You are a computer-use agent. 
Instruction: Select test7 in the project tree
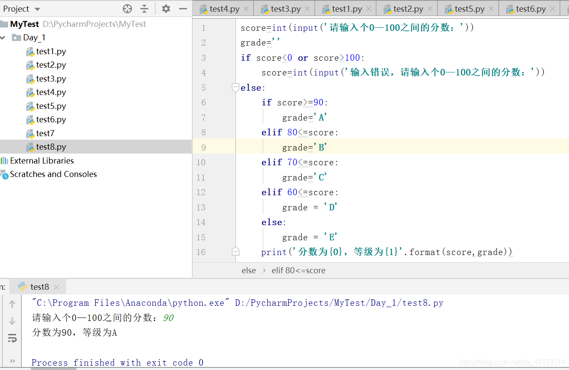pos(45,133)
